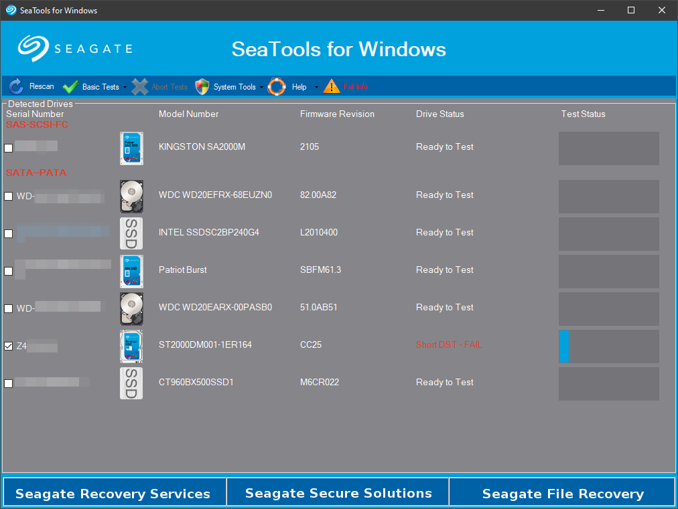The width and height of the screenshot is (678, 509).
Task: Expand the System Tools dropdown arrow
Action: click(261, 87)
